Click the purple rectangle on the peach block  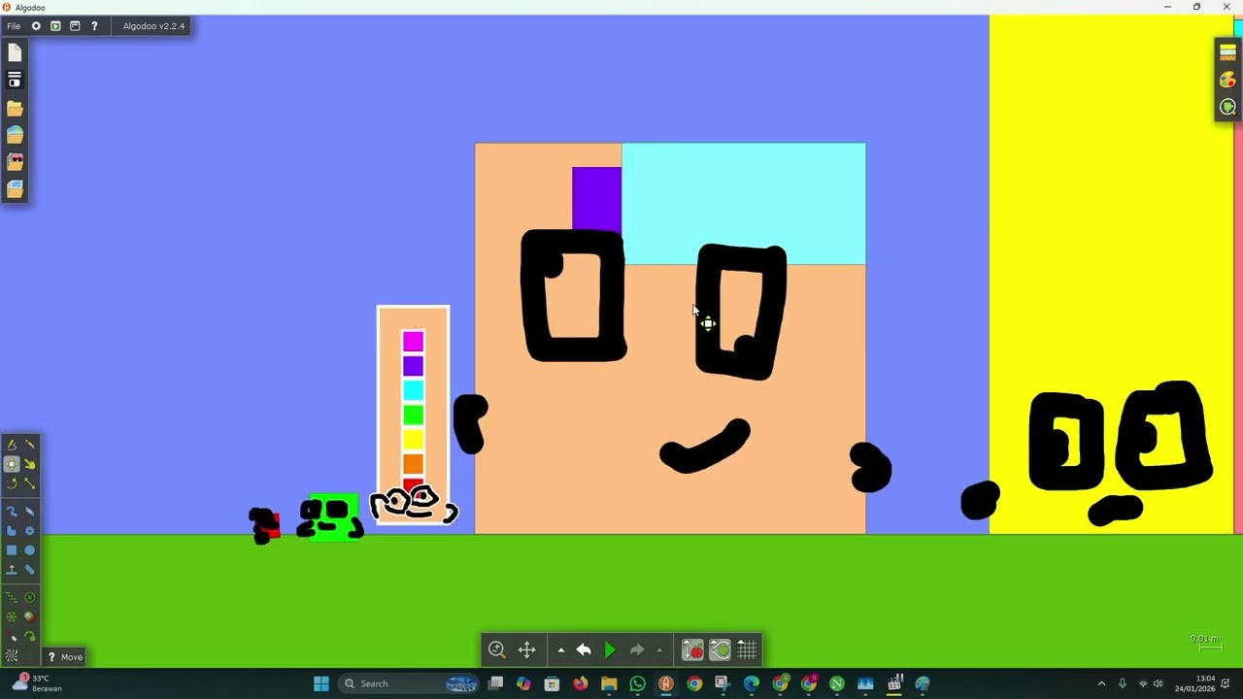click(x=596, y=199)
